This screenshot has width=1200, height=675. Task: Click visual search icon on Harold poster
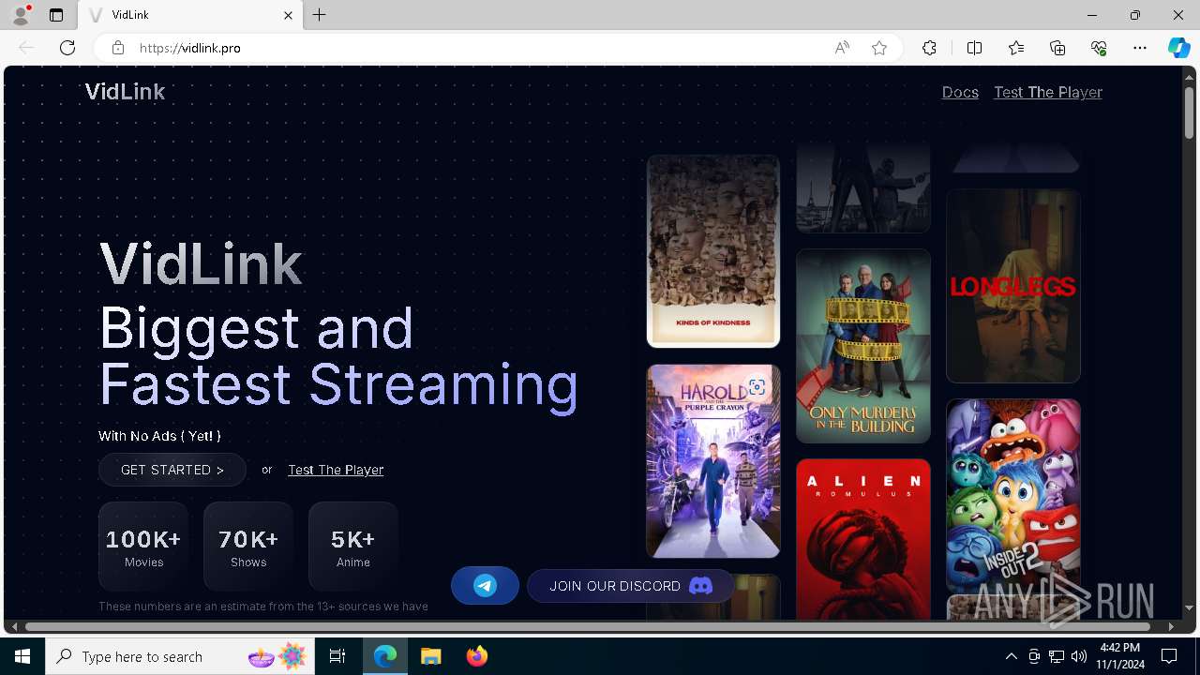tap(757, 387)
